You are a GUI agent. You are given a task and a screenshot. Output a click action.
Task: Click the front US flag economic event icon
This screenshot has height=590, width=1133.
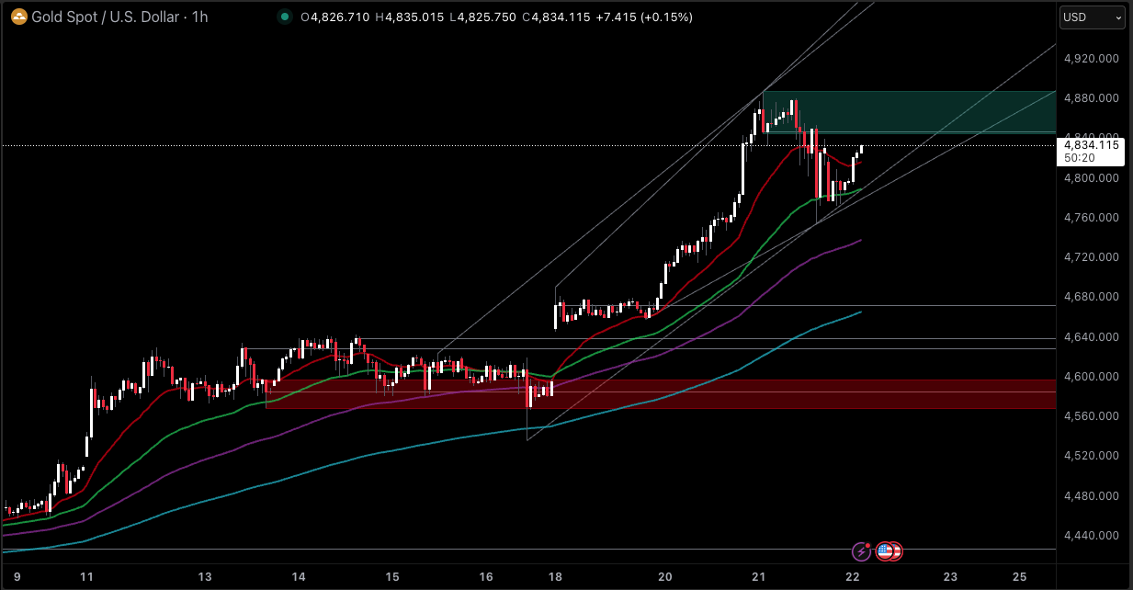(x=885, y=551)
